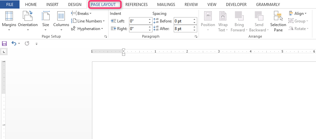Click the first line indent marker on ruler
The height and width of the screenshot is (139, 316).
123,50
